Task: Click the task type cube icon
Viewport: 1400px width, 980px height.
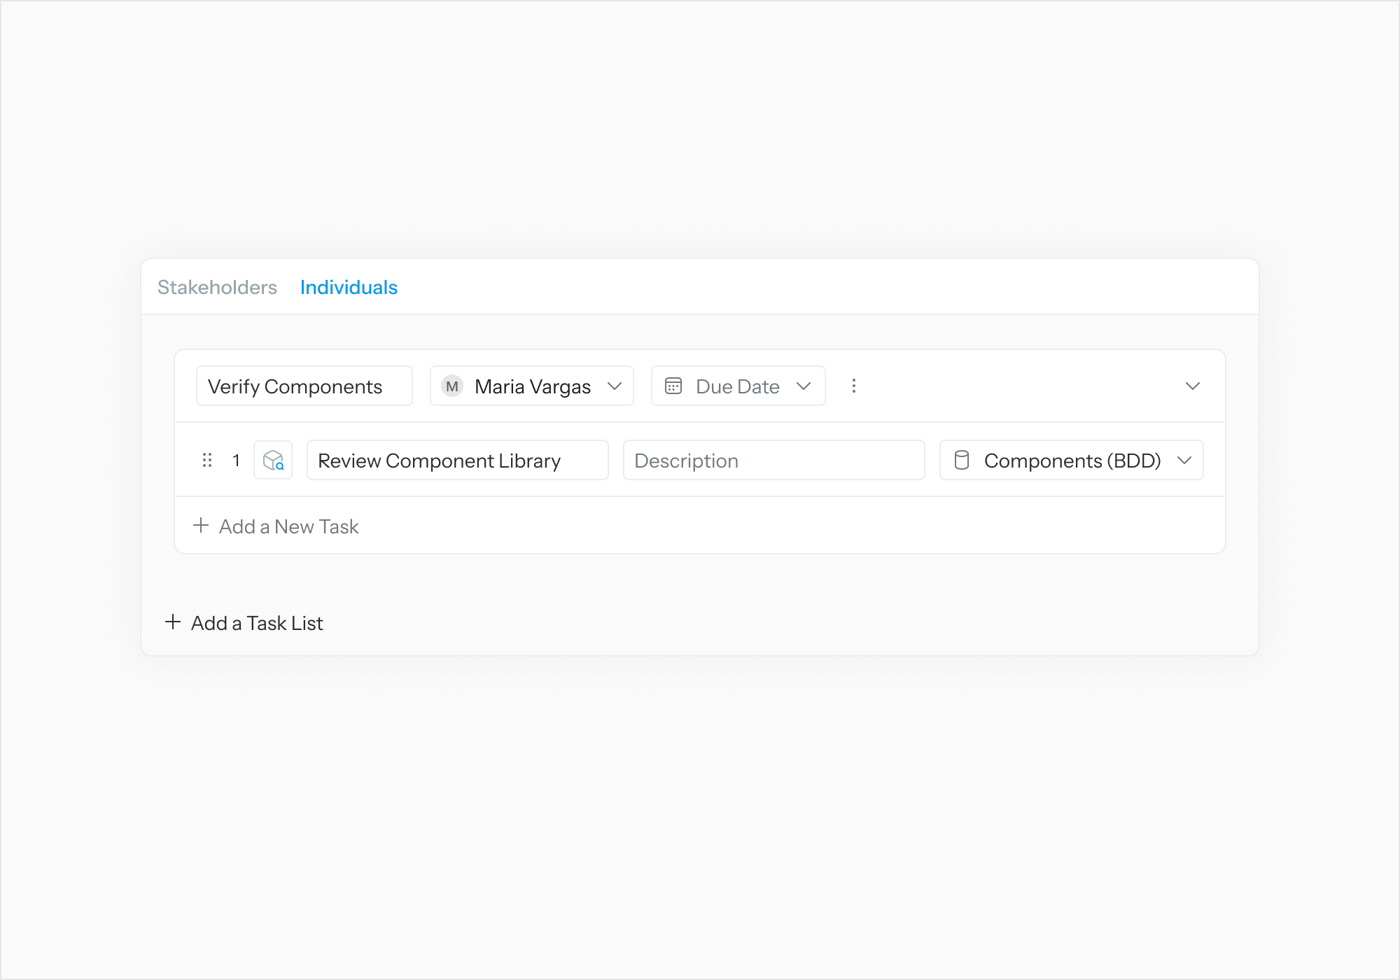Action: (273, 460)
